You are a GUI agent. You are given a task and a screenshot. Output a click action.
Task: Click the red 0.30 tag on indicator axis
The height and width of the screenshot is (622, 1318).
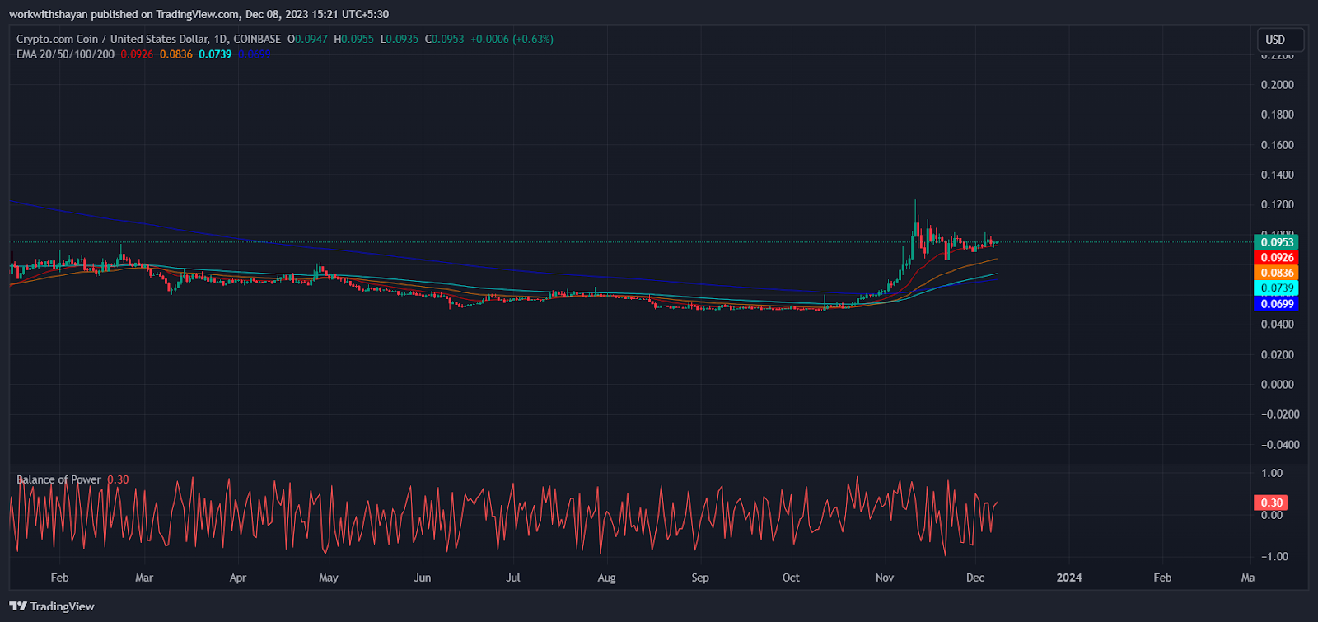[x=1270, y=503]
